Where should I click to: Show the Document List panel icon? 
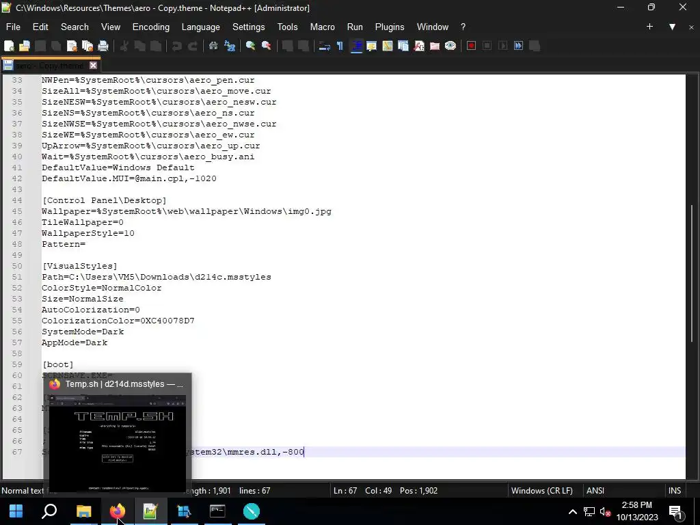(403, 46)
